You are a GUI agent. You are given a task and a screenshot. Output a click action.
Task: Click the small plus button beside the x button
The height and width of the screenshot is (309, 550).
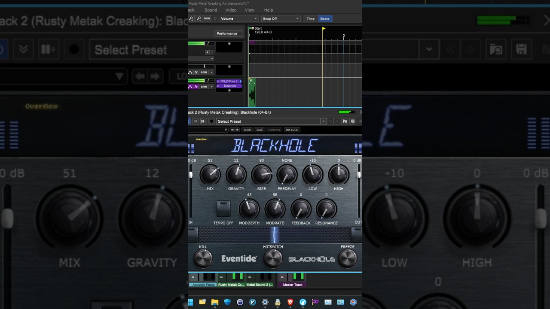tap(207, 52)
